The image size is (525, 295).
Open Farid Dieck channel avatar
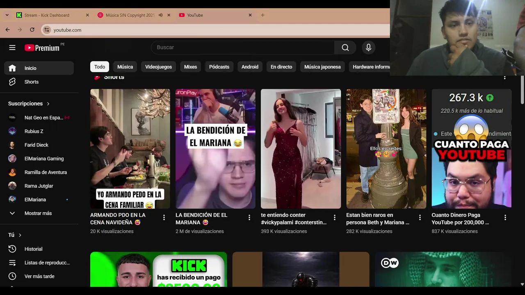[12, 145]
